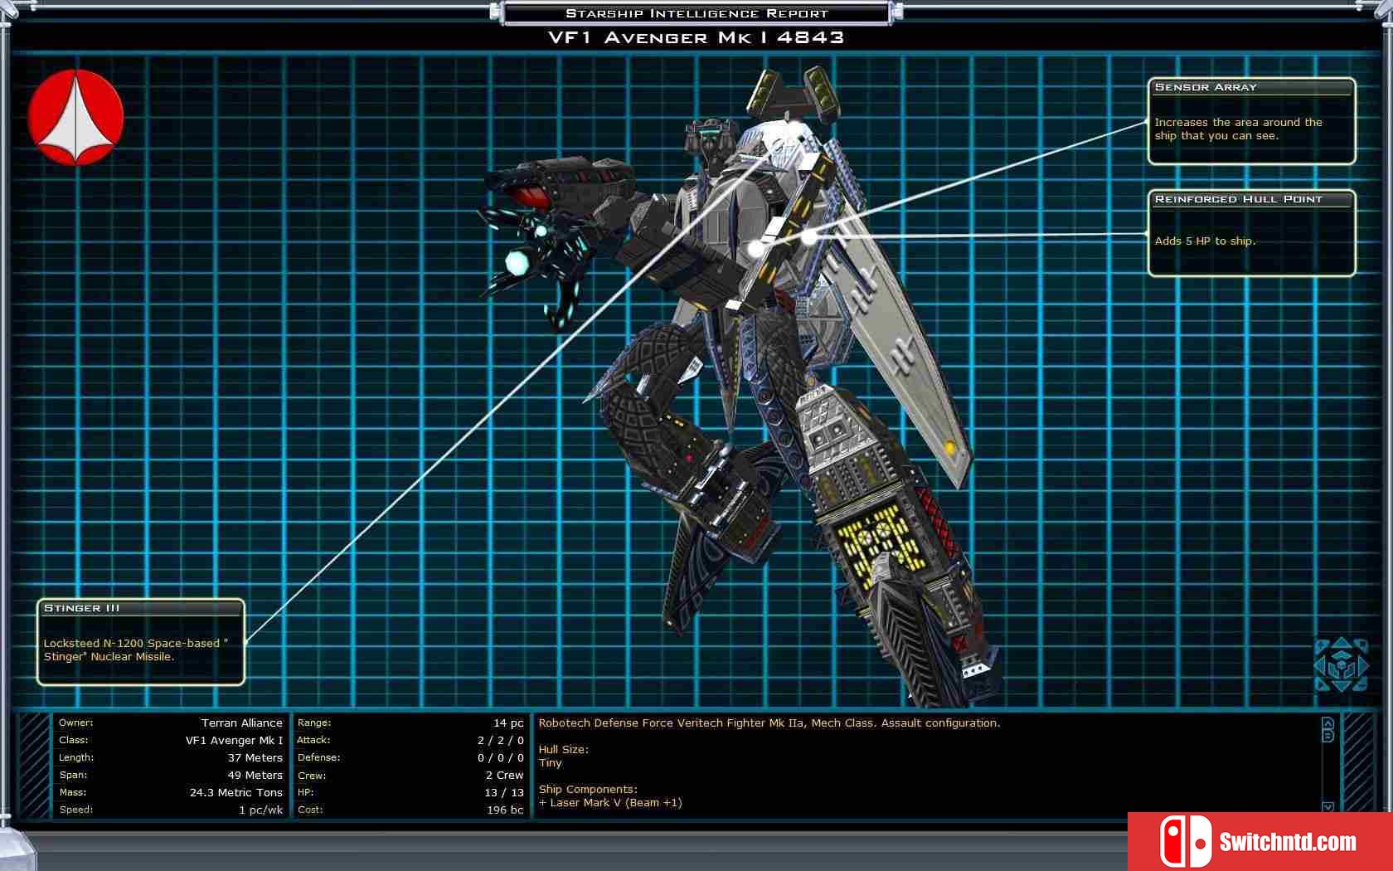Screen dimensions: 1393x871
Task: Select the Reinforced Hull Point callout box
Action: click(1252, 233)
